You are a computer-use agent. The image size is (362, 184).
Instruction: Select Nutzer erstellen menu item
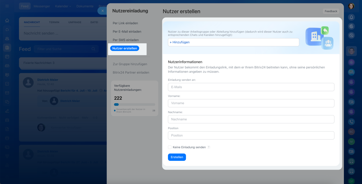(x=125, y=48)
